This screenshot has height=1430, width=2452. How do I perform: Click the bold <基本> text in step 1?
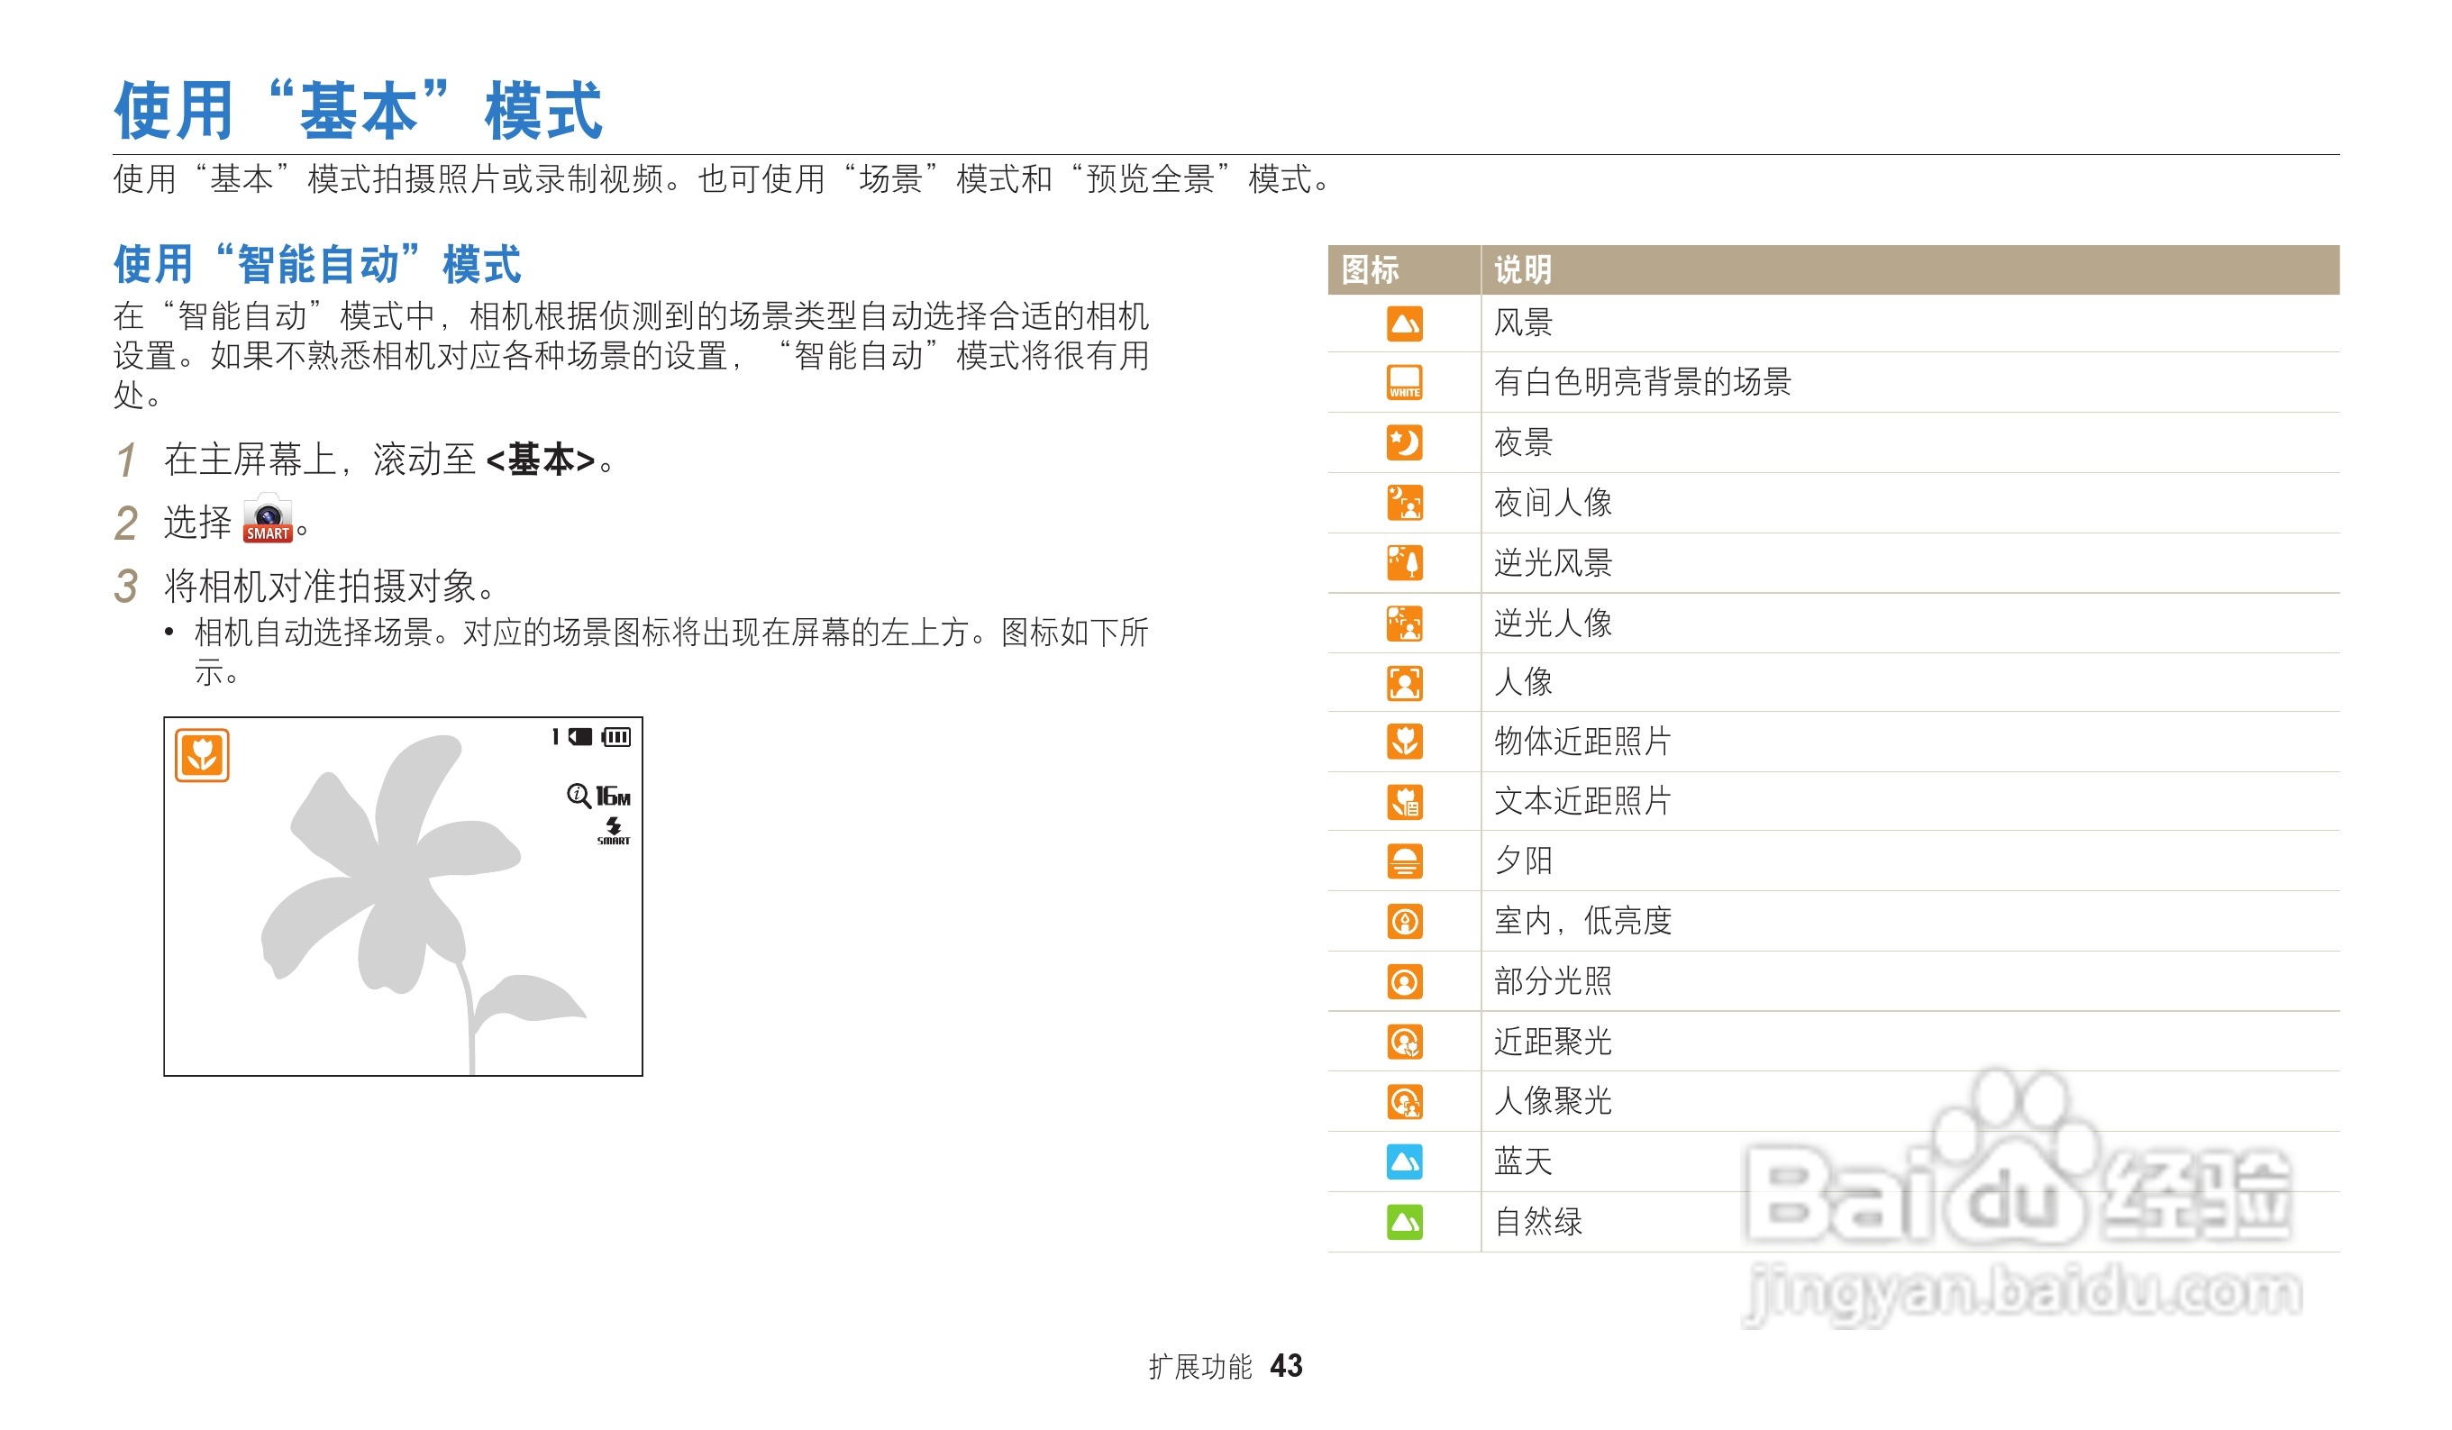pos(540,460)
